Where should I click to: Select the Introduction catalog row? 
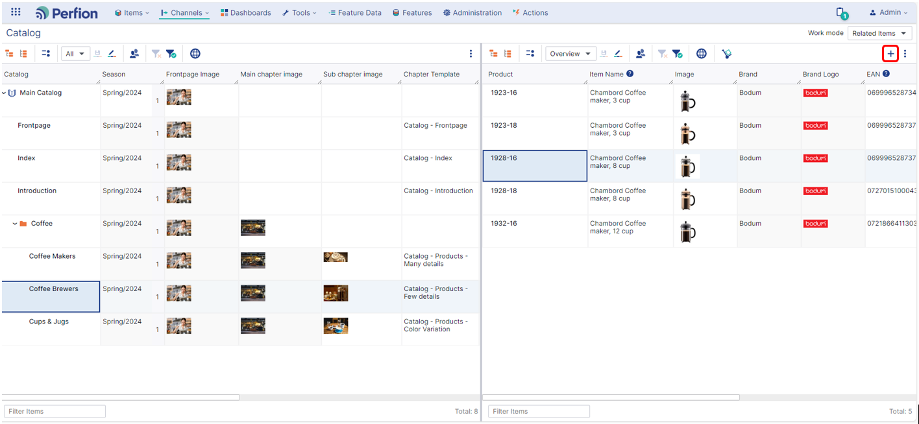(x=37, y=191)
